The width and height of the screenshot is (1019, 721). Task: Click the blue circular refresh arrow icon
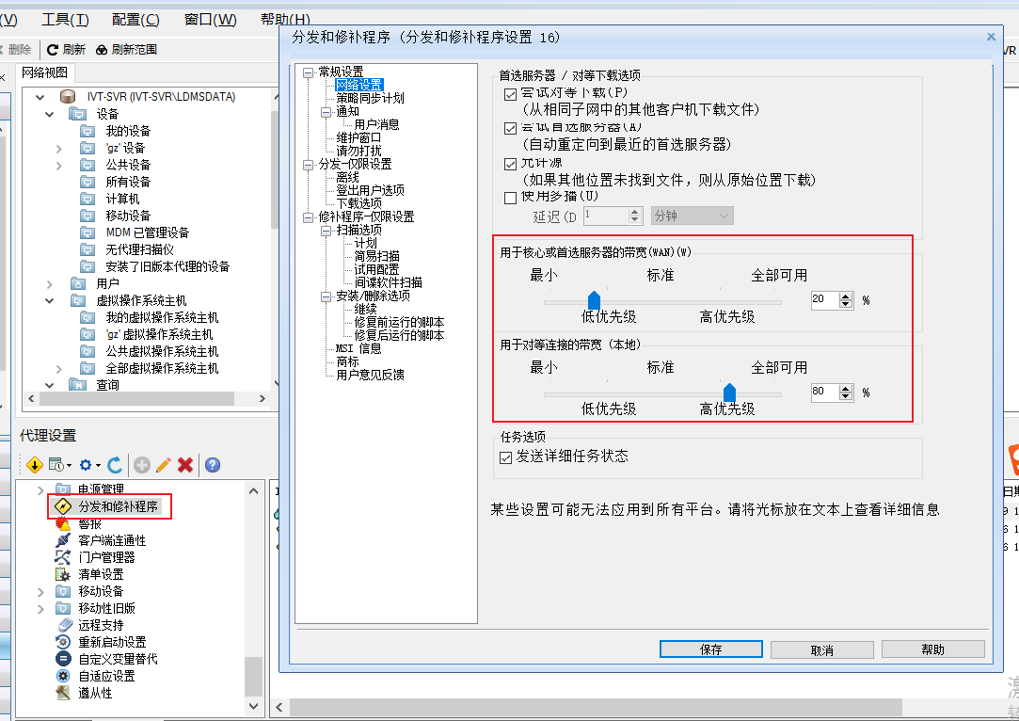pyautogui.click(x=115, y=464)
